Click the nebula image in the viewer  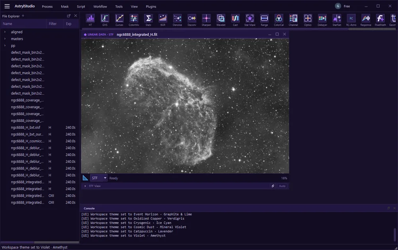pyautogui.click(x=185, y=106)
